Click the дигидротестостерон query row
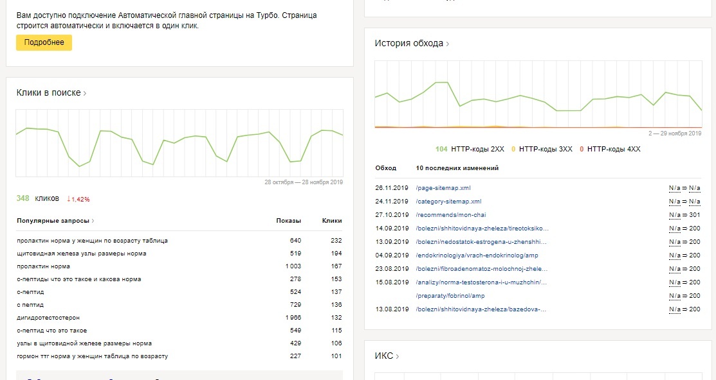Image resolution: width=716 pixels, height=380 pixels. (x=48, y=318)
